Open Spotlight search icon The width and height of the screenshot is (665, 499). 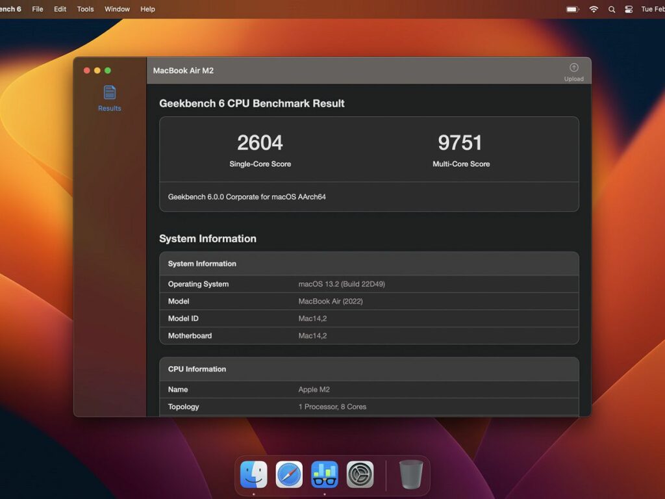(x=612, y=9)
